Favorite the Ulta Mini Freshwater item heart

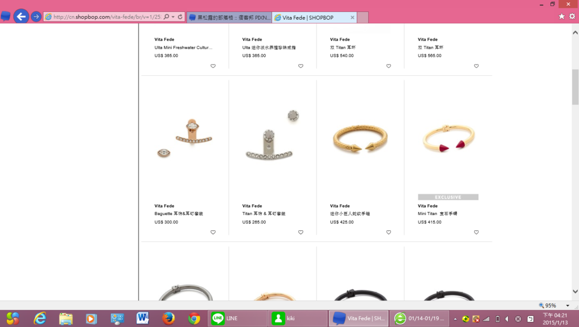(x=213, y=66)
